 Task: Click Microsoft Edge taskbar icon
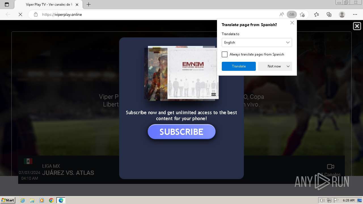(61, 200)
